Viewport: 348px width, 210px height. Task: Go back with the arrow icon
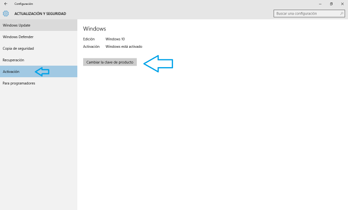coord(6,4)
